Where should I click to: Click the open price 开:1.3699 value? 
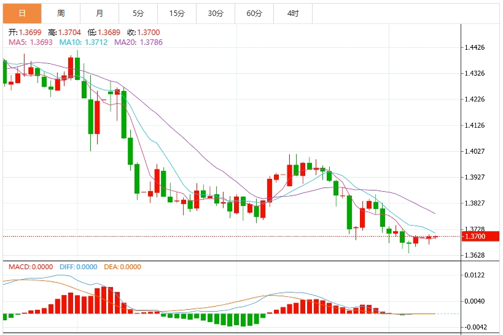[25, 33]
